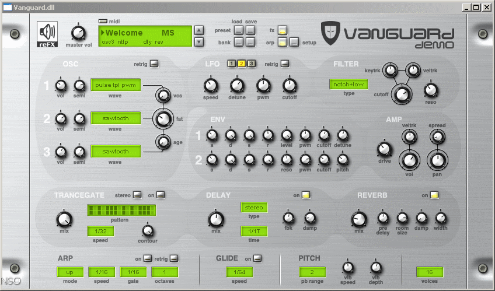Viewport: 495px width, 291px height.
Task: Open ARP speed 1/16 selector
Action: pyautogui.click(x=102, y=272)
